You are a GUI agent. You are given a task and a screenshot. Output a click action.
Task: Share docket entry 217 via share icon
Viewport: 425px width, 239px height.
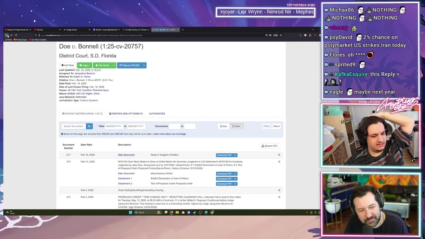pos(279,155)
